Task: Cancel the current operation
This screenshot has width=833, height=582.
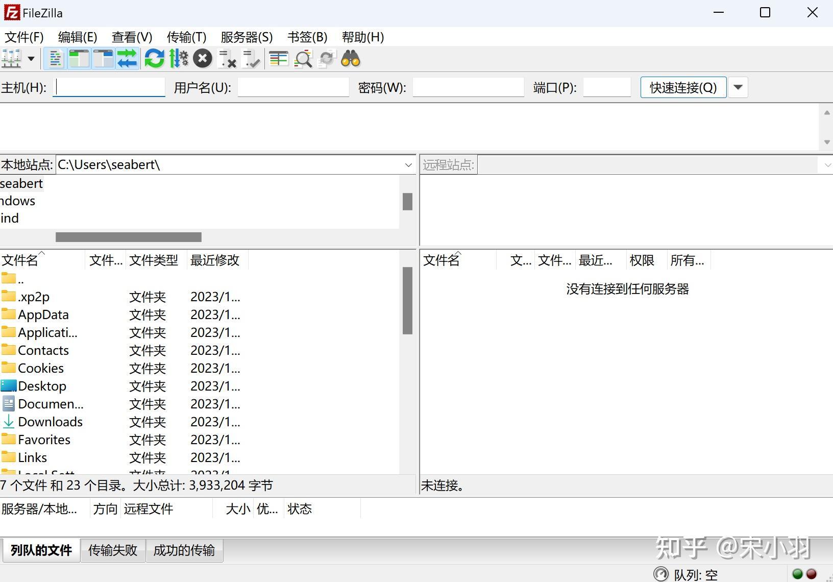Action: (x=203, y=59)
